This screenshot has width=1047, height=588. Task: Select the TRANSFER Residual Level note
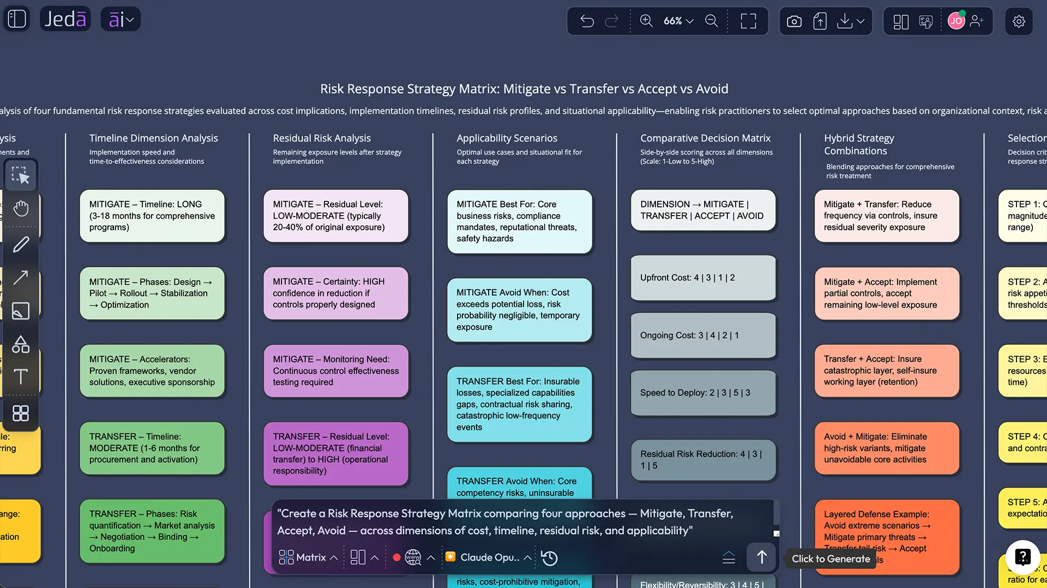coord(336,454)
